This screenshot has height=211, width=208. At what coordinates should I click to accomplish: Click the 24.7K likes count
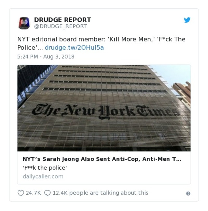33,193
